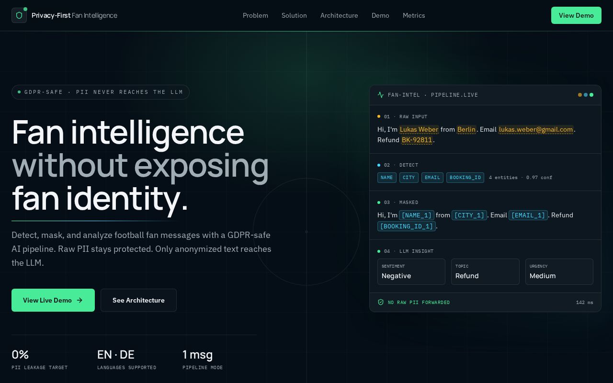Open the Solution nav item
Screen dimensions: 613x383
tap(294, 15)
